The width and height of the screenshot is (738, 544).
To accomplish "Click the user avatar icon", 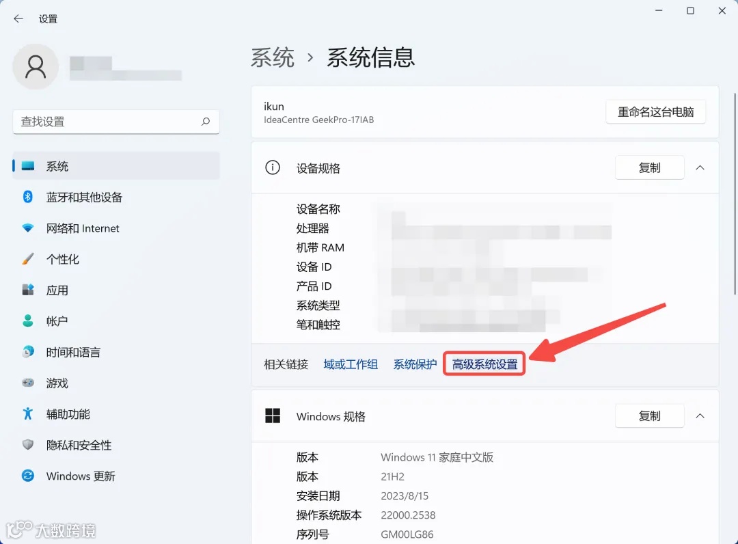I will [x=36, y=66].
